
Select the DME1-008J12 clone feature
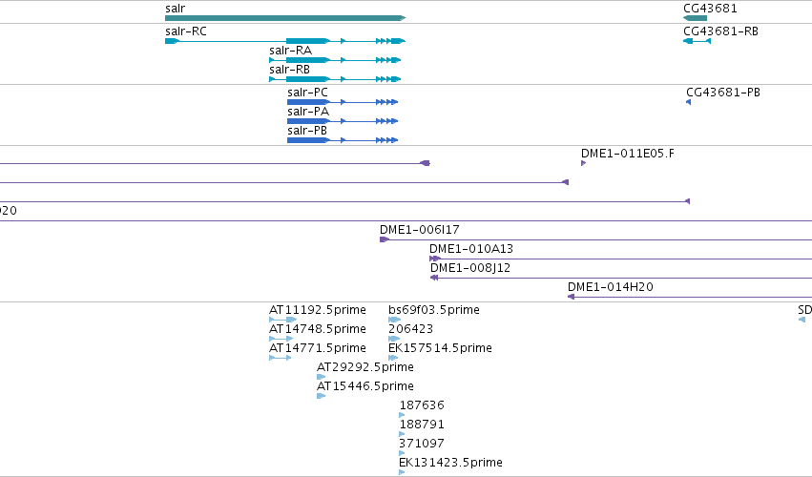621,278
